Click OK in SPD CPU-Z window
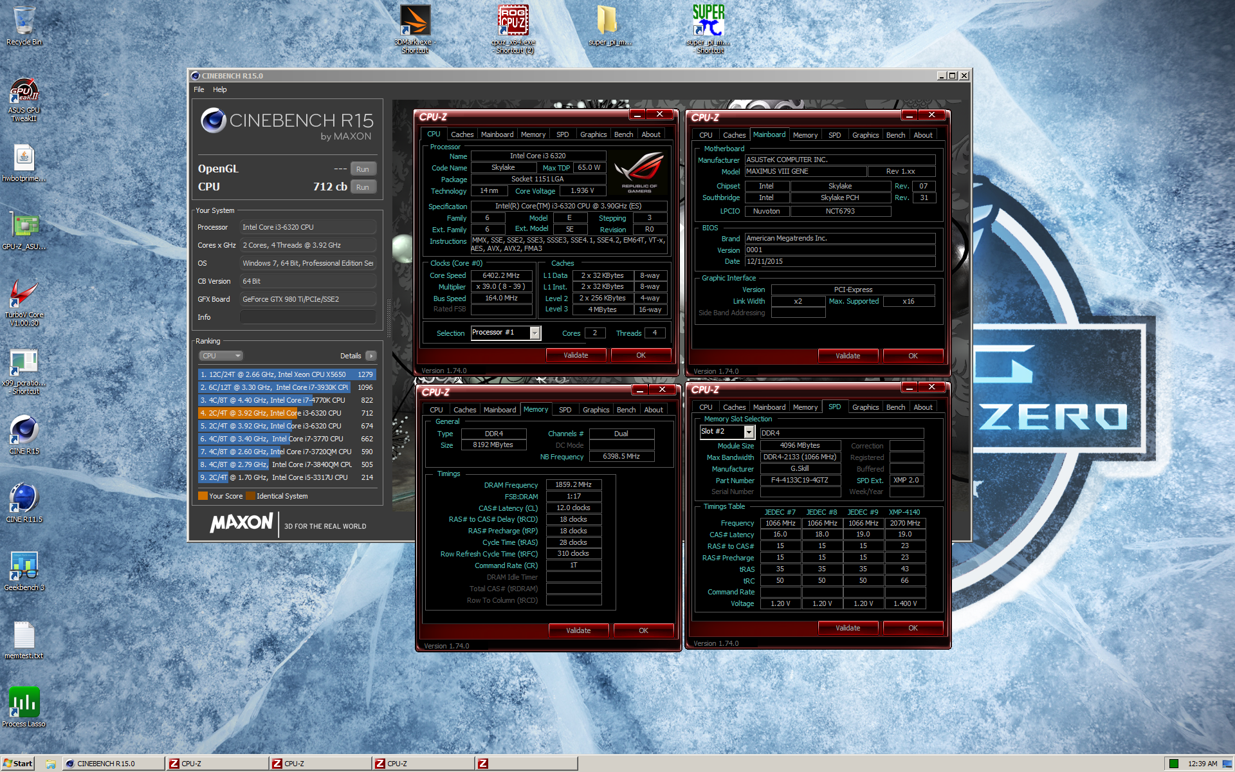The height and width of the screenshot is (772, 1235). pos(913,628)
